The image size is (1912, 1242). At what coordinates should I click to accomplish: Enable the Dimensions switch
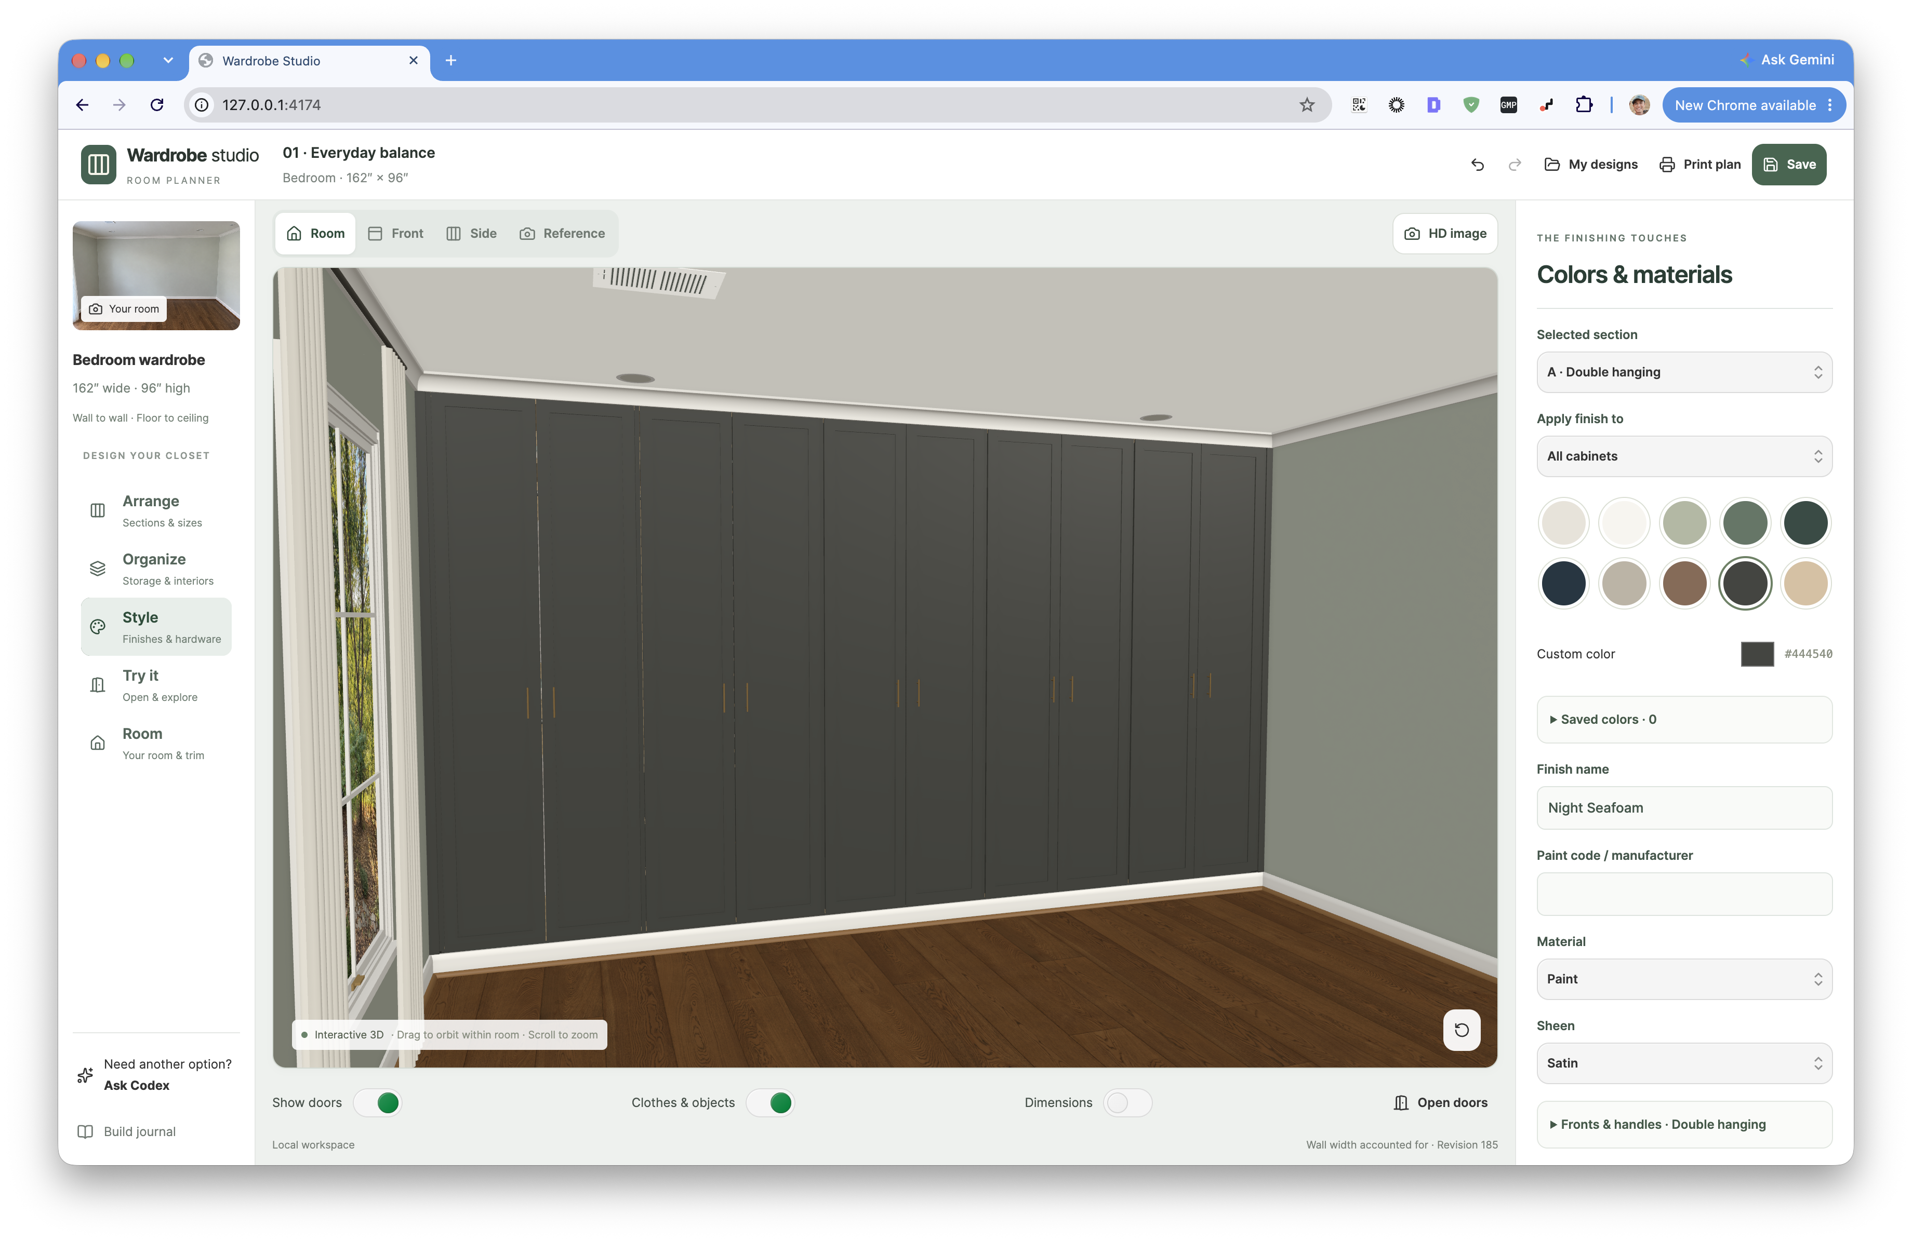(x=1127, y=1103)
